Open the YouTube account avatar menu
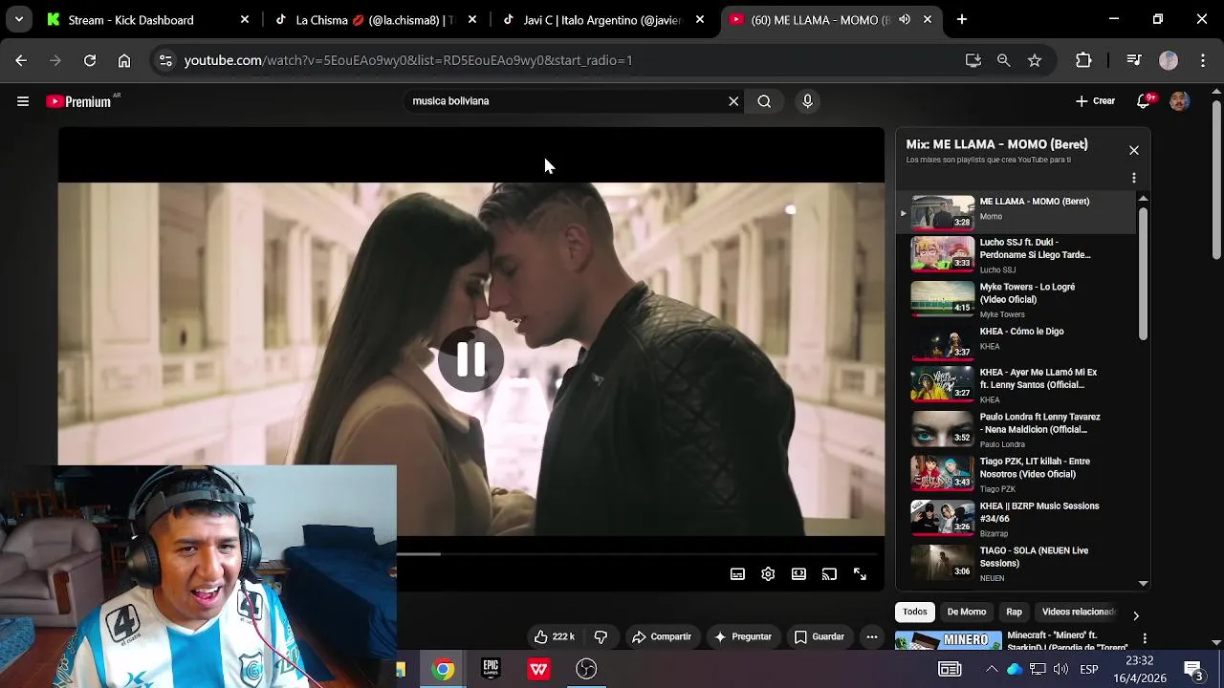The image size is (1224, 688). click(1180, 101)
